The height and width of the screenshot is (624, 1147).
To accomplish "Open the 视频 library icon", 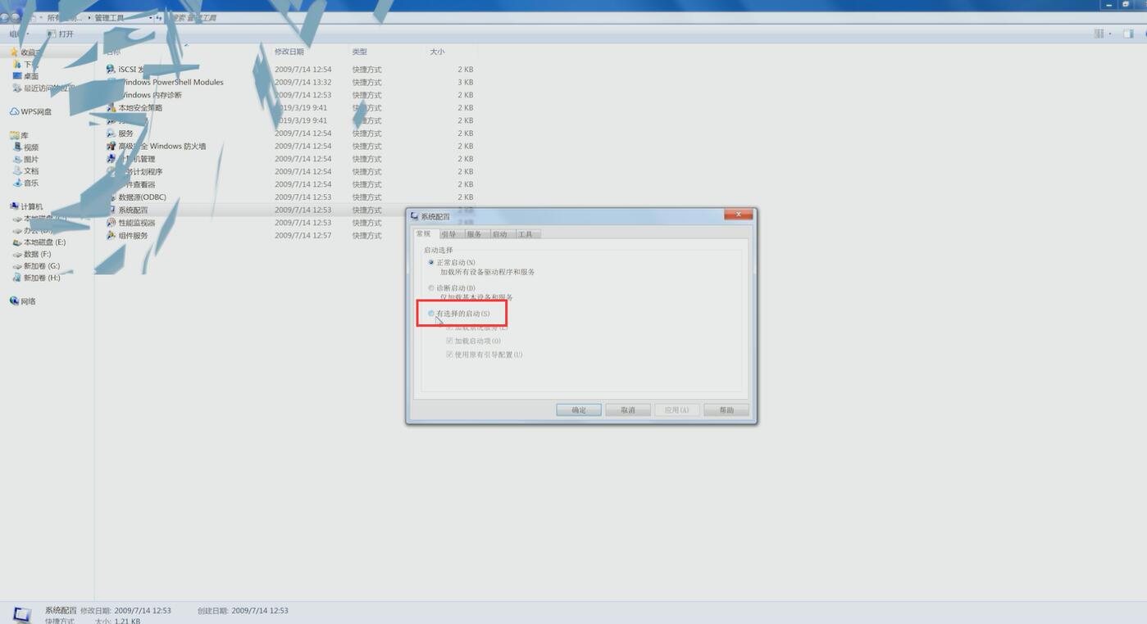I will [x=17, y=147].
